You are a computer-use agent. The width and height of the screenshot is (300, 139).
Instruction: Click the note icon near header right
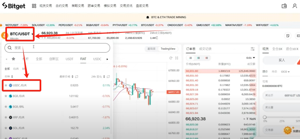[288, 36]
